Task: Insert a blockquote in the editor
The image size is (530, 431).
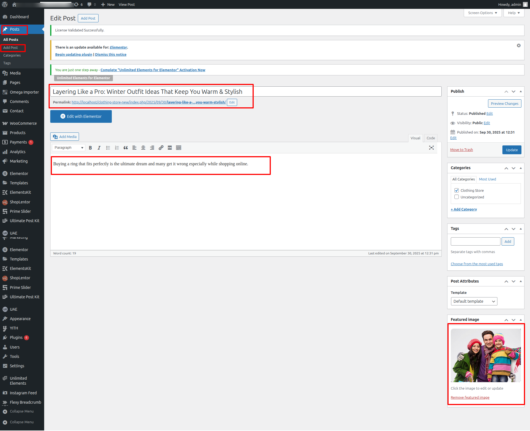Action: [x=126, y=148]
